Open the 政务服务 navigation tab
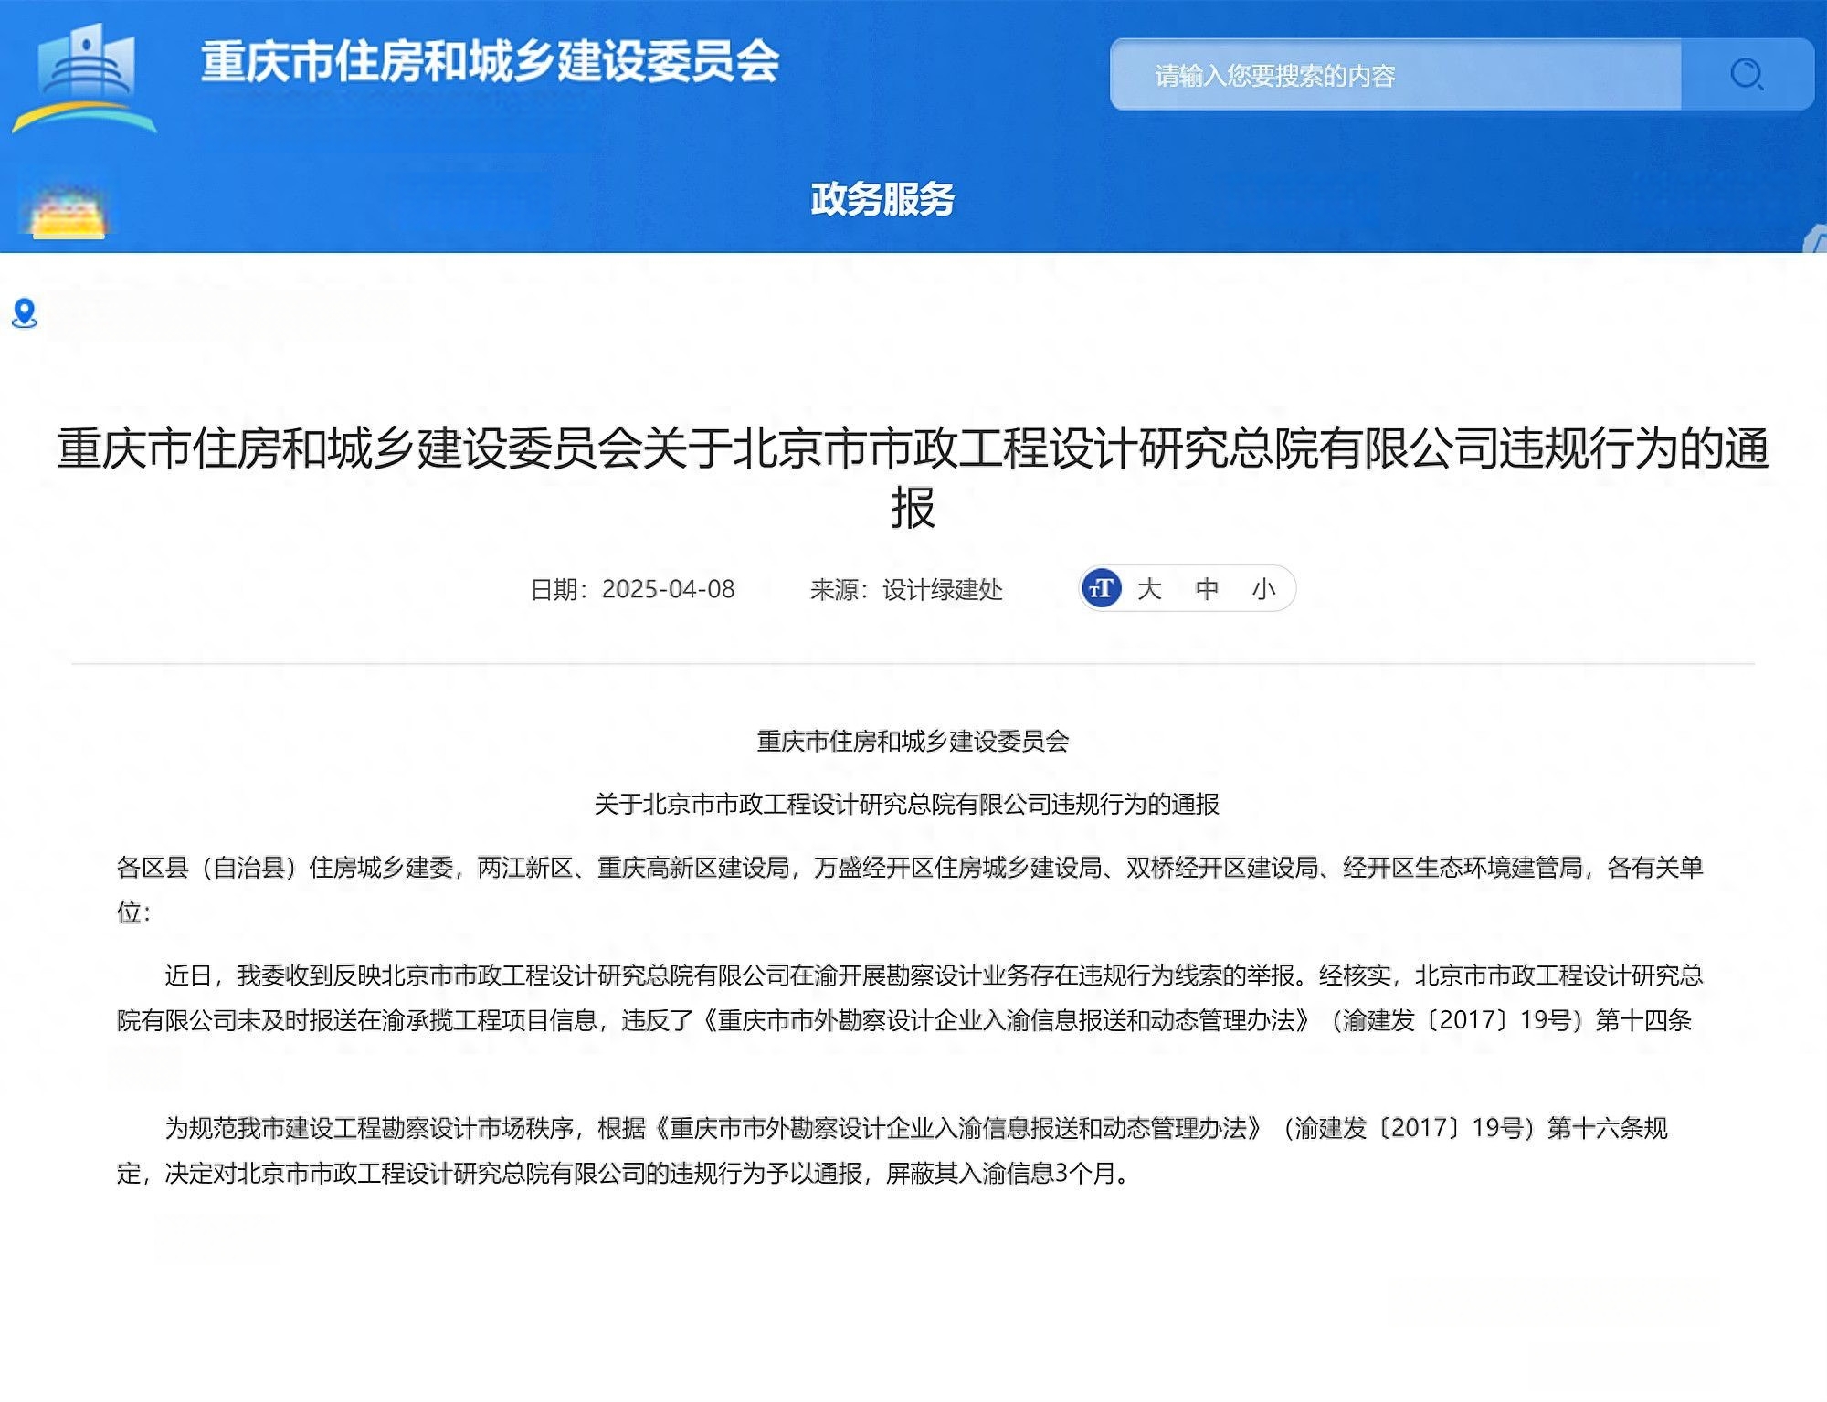The image size is (1827, 1402). (882, 199)
